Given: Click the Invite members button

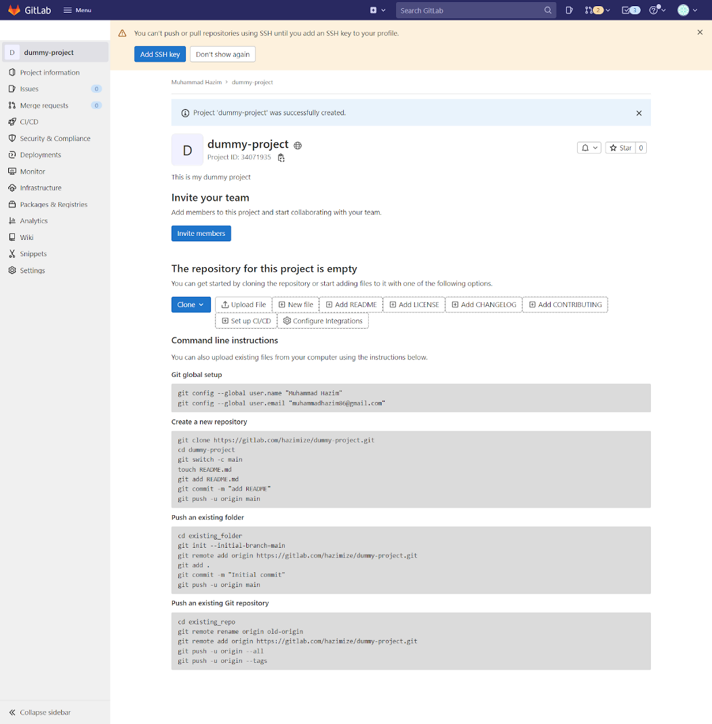Looking at the screenshot, I should tap(201, 233).
